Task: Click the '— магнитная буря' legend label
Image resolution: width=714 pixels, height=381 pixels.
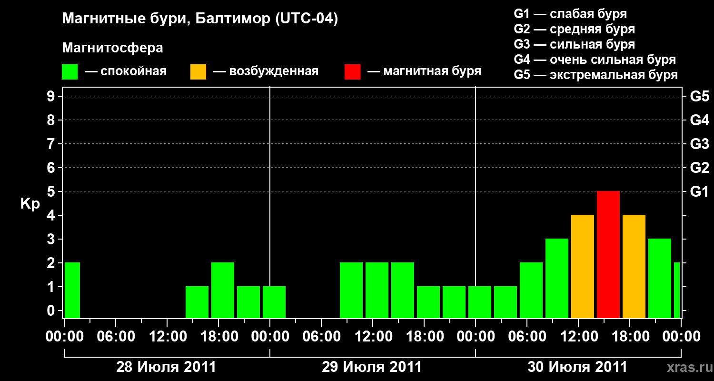Action: (425, 72)
